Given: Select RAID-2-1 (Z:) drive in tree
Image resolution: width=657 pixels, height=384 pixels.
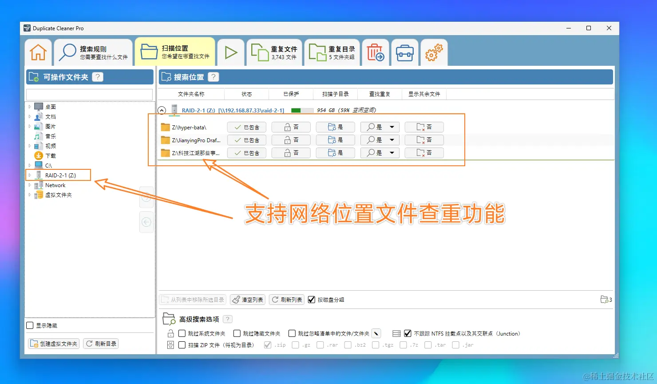Looking at the screenshot, I should pyautogui.click(x=60, y=175).
